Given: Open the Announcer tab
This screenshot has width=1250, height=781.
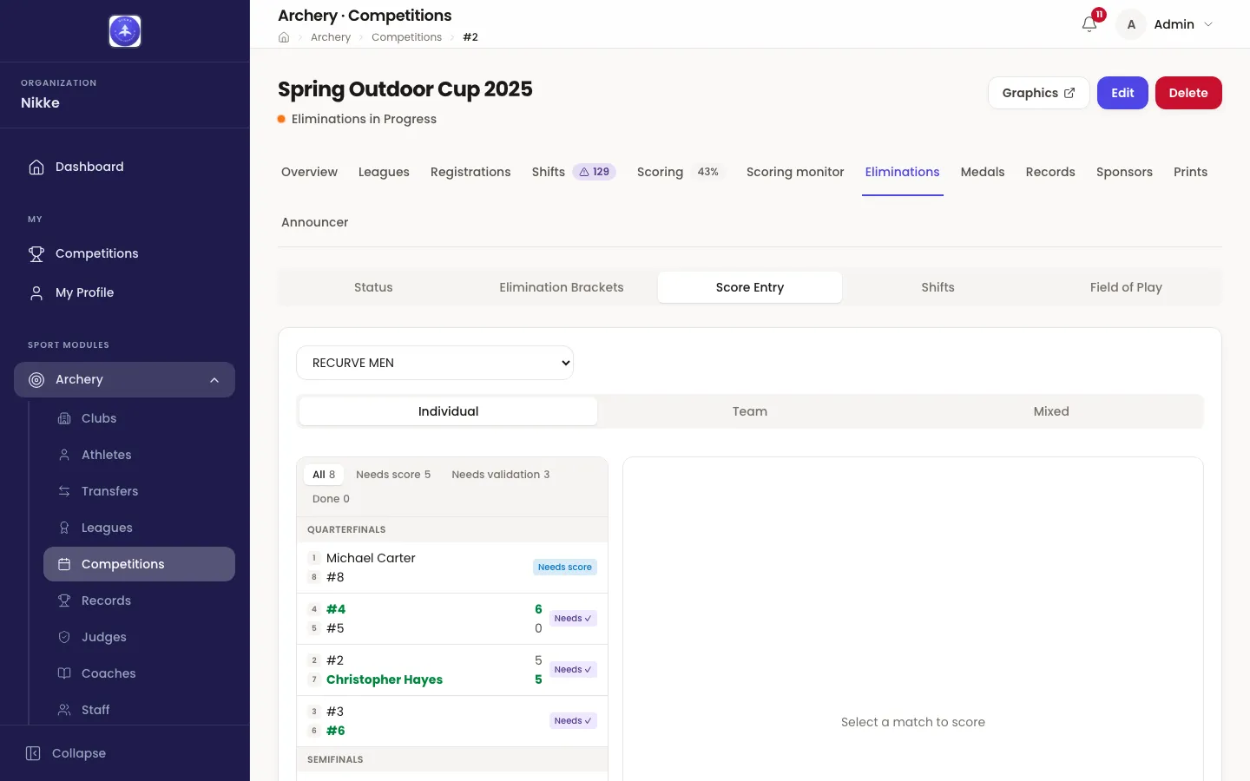Looking at the screenshot, I should pyautogui.click(x=315, y=222).
